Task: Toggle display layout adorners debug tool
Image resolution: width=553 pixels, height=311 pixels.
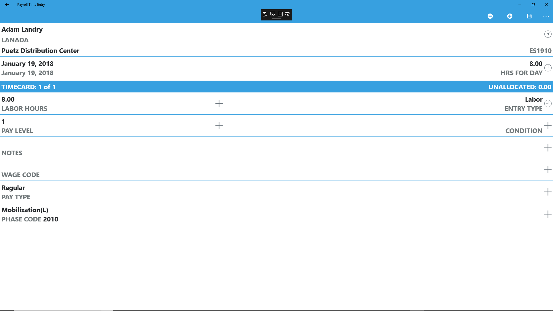Action: [280, 14]
